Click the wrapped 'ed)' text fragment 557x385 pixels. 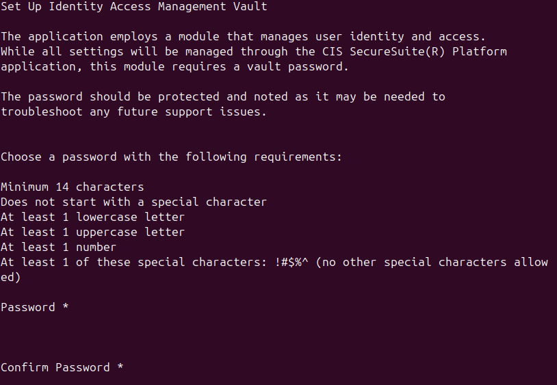[x=11, y=278]
